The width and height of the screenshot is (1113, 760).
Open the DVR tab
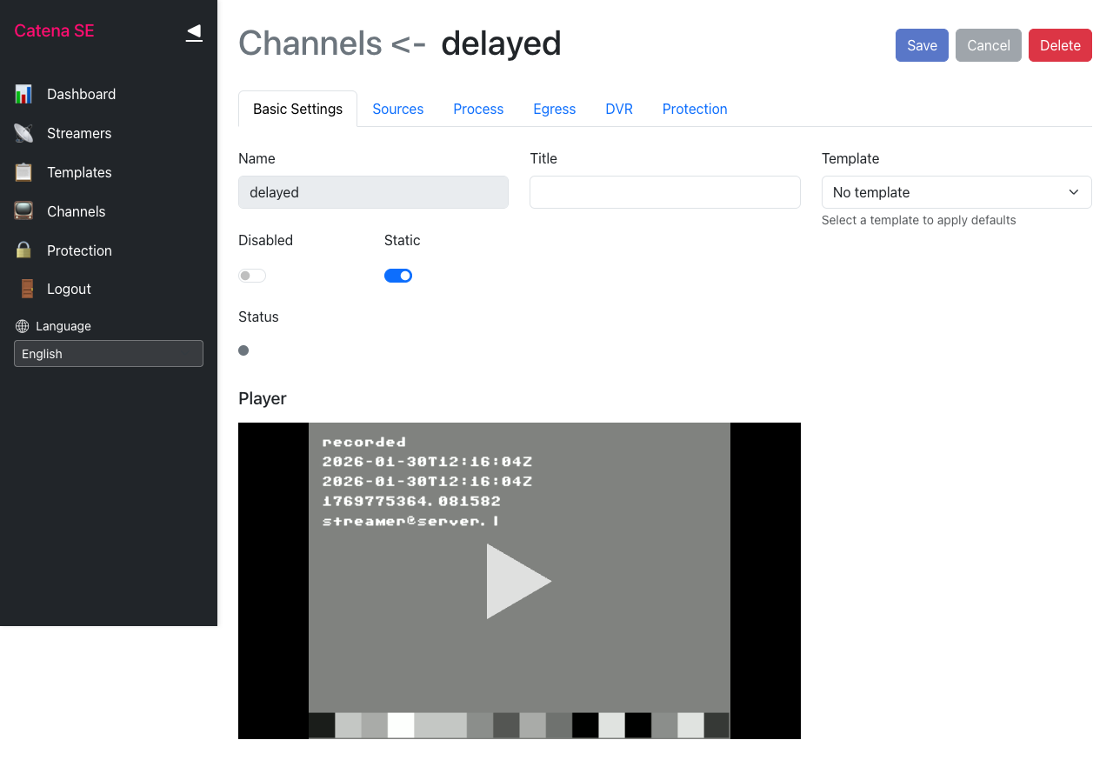619,109
